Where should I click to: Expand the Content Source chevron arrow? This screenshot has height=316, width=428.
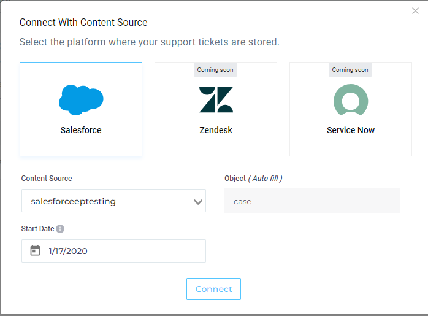[x=197, y=202]
